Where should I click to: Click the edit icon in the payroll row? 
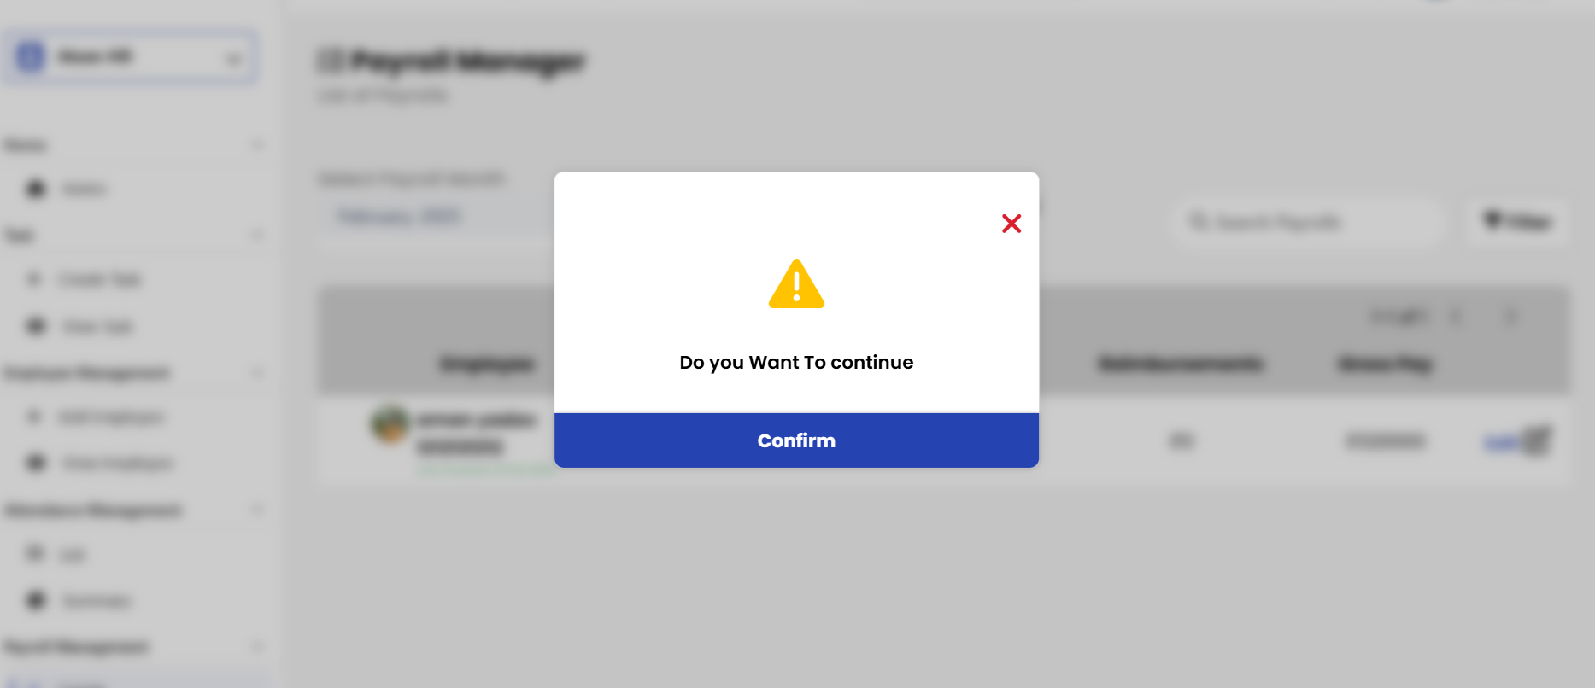[x=1537, y=440]
